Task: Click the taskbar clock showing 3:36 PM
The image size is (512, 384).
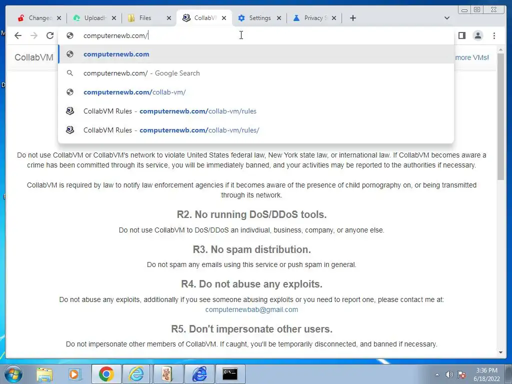Action: tap(486, 374)
